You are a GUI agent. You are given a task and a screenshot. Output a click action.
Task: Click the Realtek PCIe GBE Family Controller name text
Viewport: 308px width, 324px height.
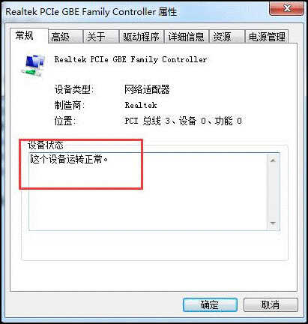(x=130, y=59)
